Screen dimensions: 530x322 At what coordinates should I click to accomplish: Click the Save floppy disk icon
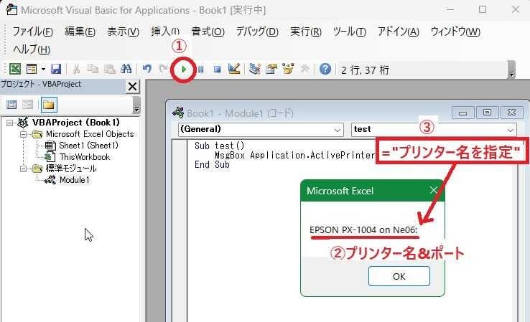pos(56,69)
